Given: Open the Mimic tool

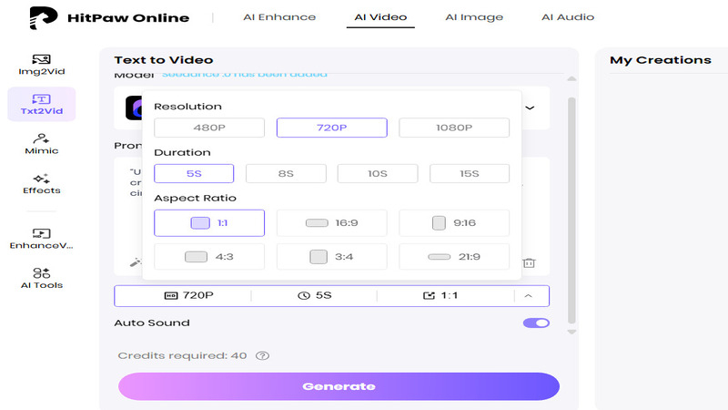Looking at the screenshot, I should pos(41,144).
